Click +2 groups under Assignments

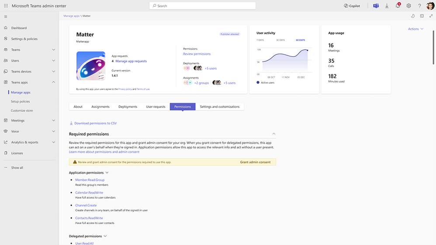(201, 83)
